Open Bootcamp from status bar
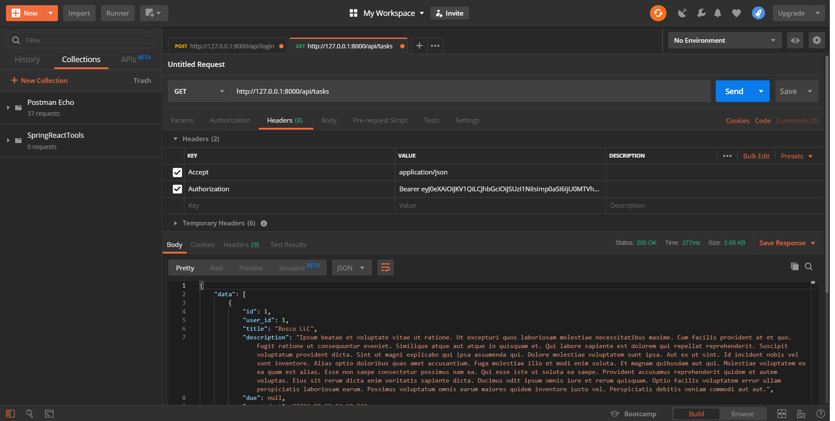Viewport: 835px width, 421px height. 633,414
